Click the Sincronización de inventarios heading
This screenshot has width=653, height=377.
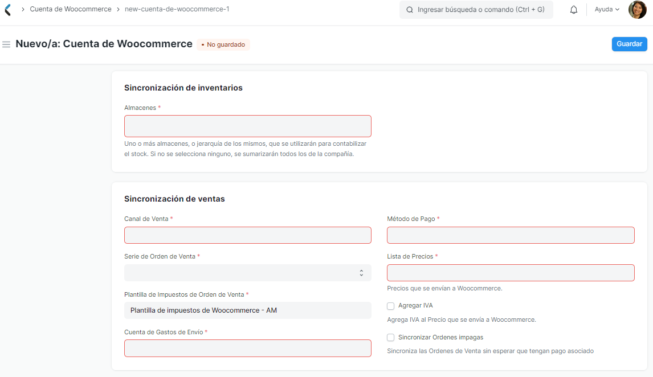click(183, 88)
